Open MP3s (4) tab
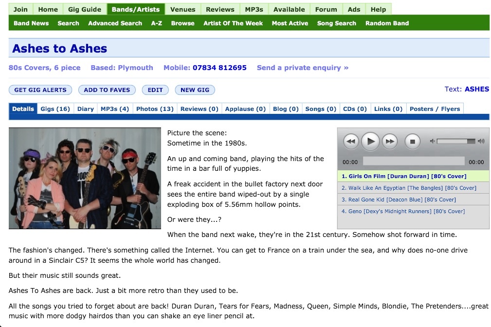Screen dimensions: 491x327 coord(115,109)
